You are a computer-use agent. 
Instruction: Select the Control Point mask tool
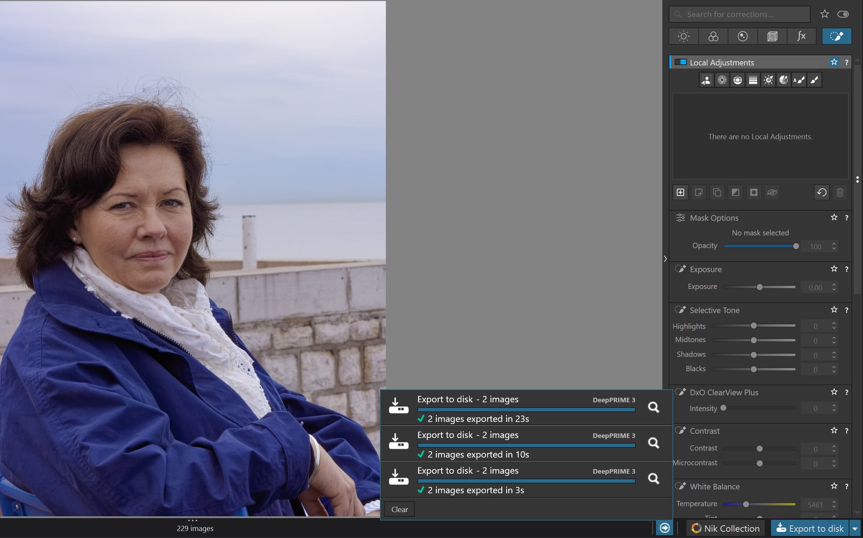(722, 80)
